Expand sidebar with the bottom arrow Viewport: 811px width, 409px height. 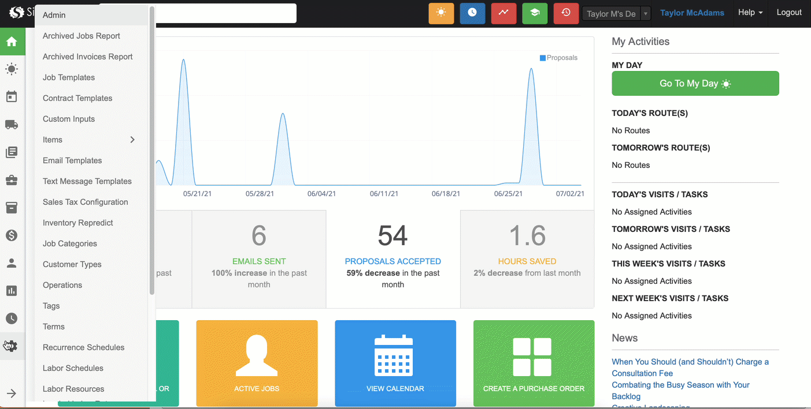pyautogui.click(x=12, y=393)
